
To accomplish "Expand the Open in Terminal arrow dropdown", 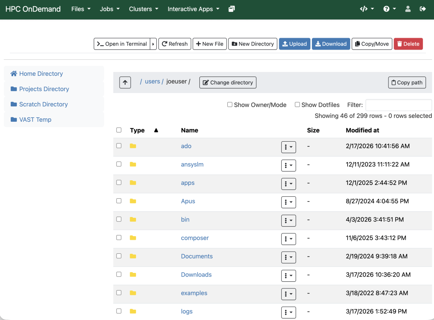I will pyautogui.click(x=153, y=44).
